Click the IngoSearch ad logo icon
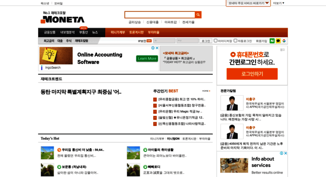Viewport: 326px width, 177px height. pyautogui.click(x=42, y=67)
